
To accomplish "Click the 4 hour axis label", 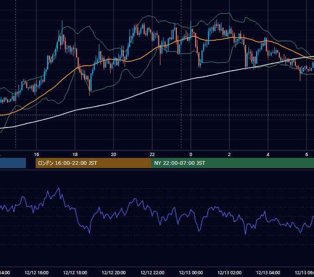I will point(268,155).
